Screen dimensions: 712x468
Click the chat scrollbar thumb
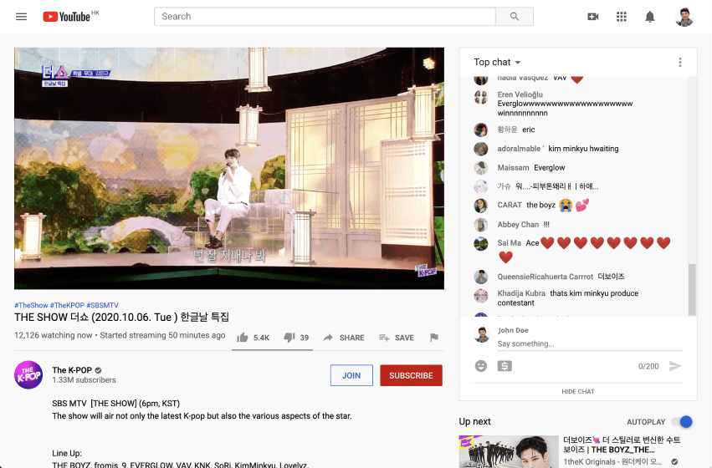692,289
